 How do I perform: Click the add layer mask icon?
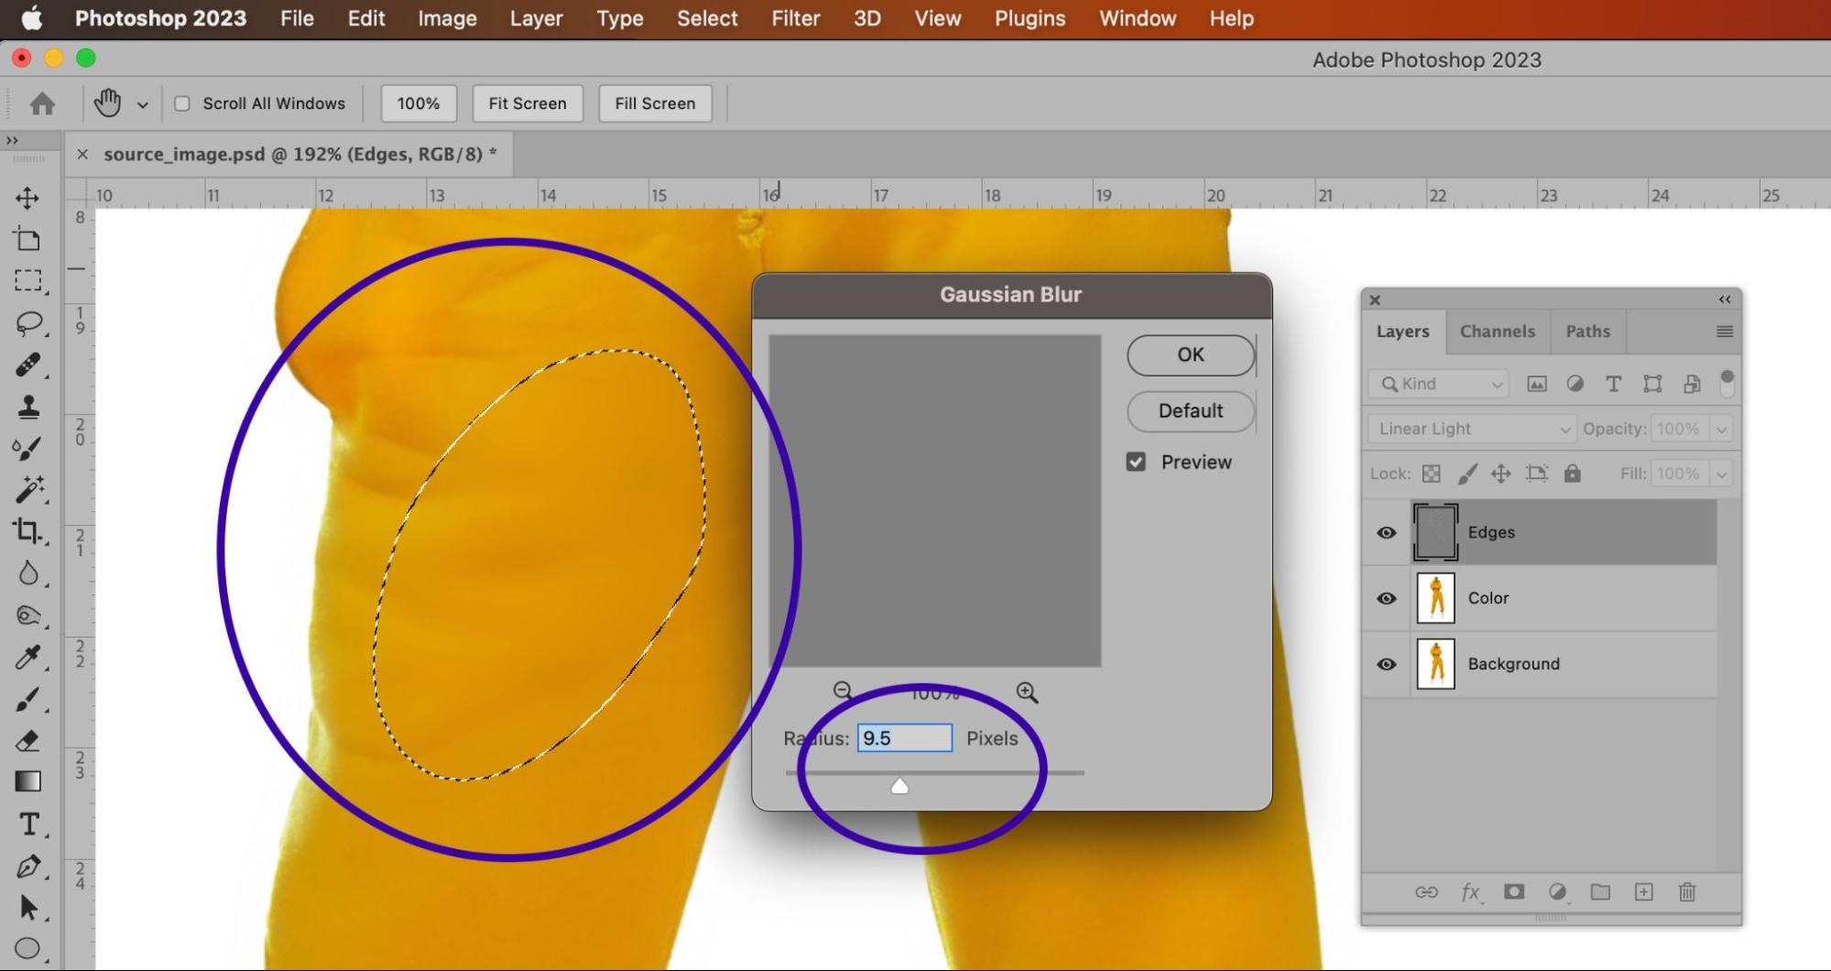click(1513, 892)
